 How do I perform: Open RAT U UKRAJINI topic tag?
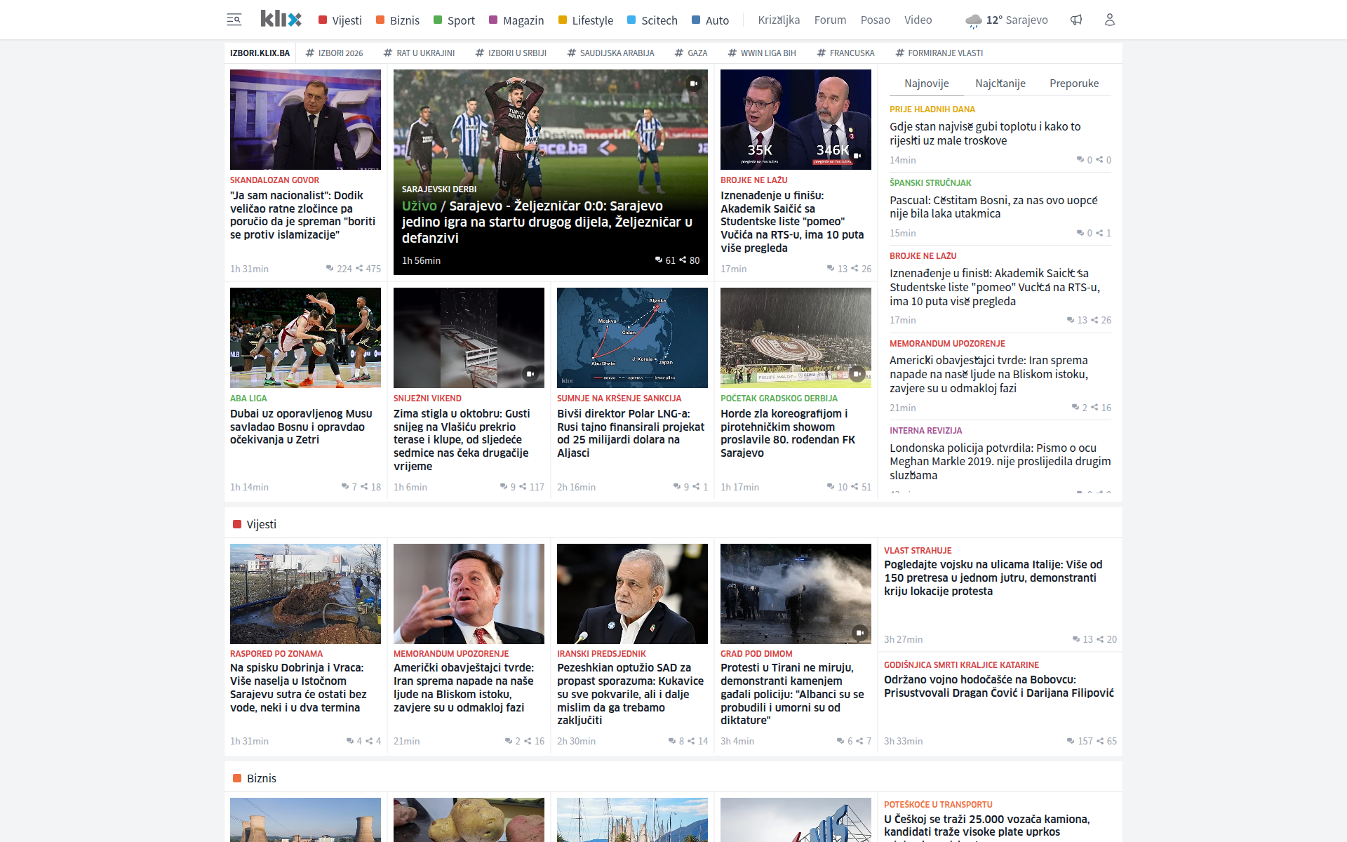[x=420, y=53]
